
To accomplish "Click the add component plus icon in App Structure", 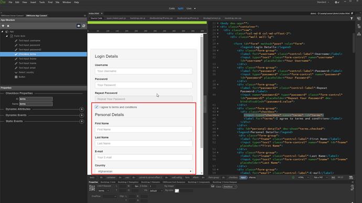I will [x=3, y=26].
